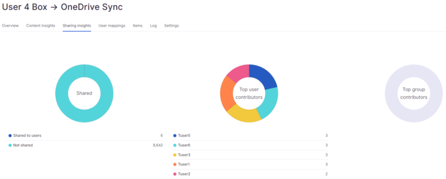Click the Shared donut chart center
Image resolution: width=446 pixels, height=179 pixels.
(x=84, y=93)
